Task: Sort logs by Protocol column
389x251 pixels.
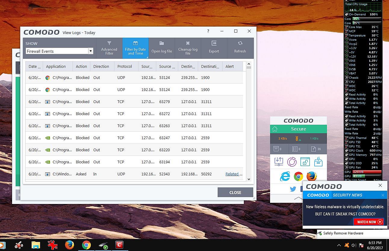Action: click(126, 67)
